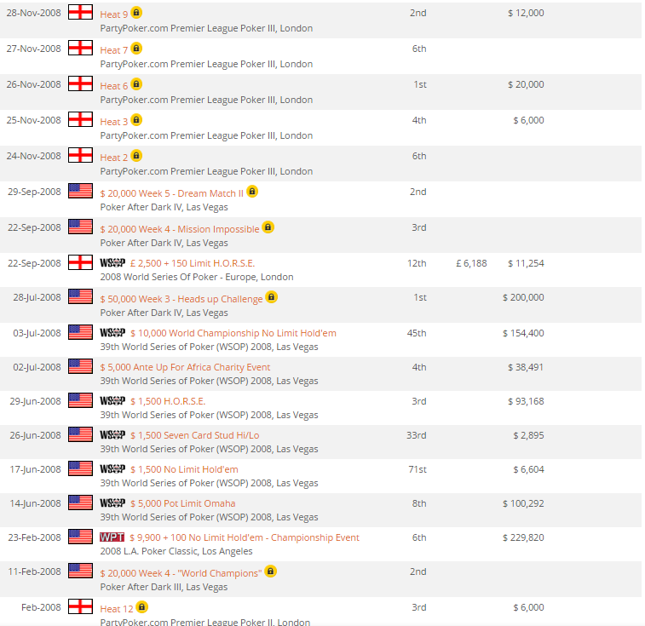Click lock icon next to "World Champions"
This screenshot has height=626, width=645.
point(270,571)
